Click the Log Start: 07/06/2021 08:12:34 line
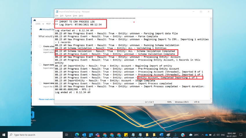 click(x=78, y=25)
